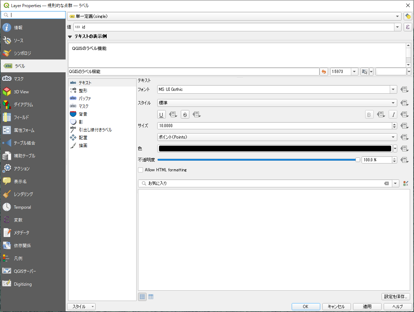The height and width of the screenshot is (312, 414).
Task: Click the フィールド (Fields) icon
Action: click(x=7, y=117)
